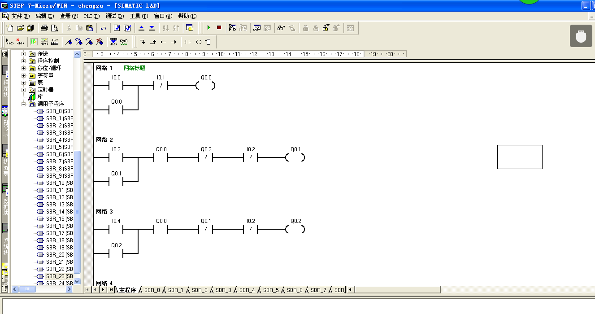Toggle a bookmark on the current network
The image size is (595, 314).
coord(68,42)
